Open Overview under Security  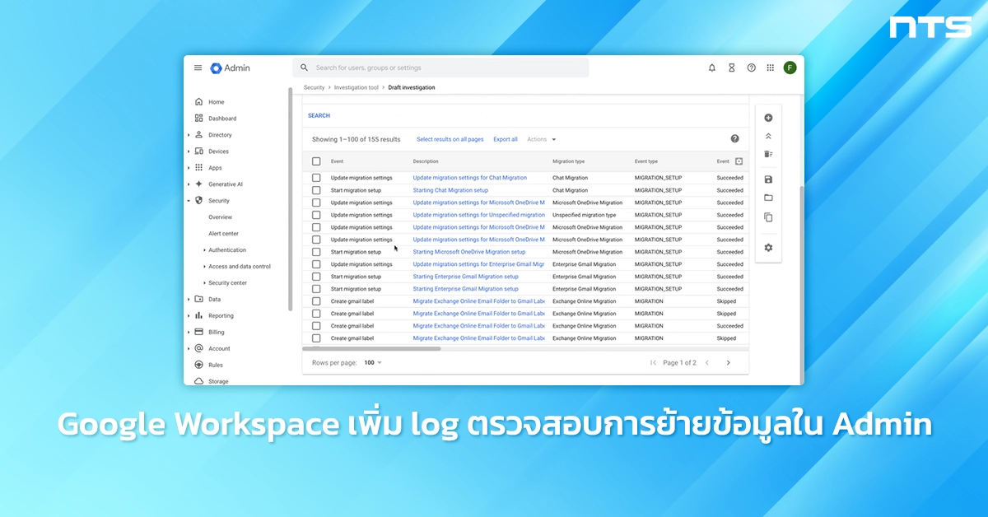(x=220, y=217)
